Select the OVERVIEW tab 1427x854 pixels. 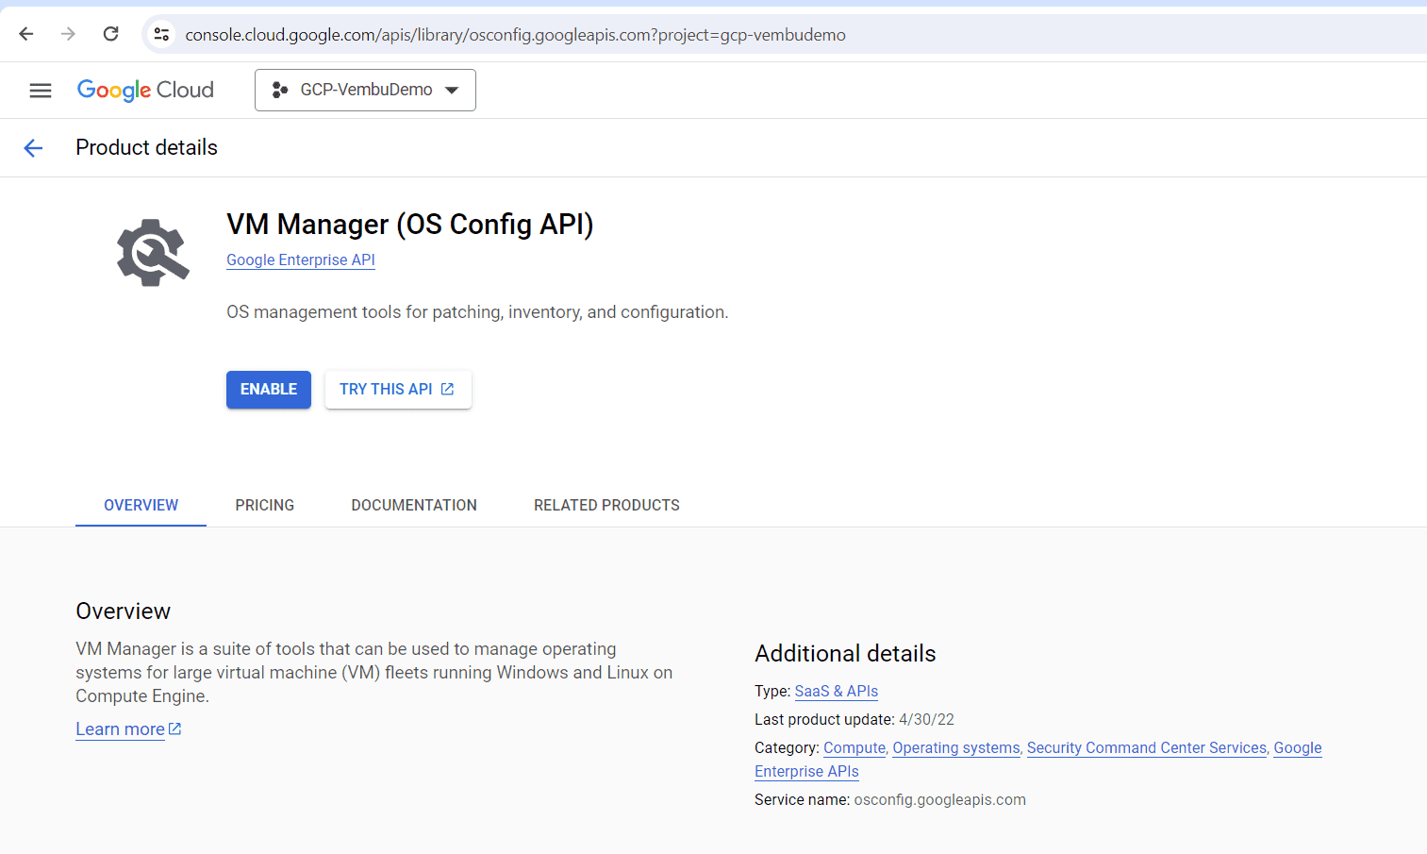141,505
